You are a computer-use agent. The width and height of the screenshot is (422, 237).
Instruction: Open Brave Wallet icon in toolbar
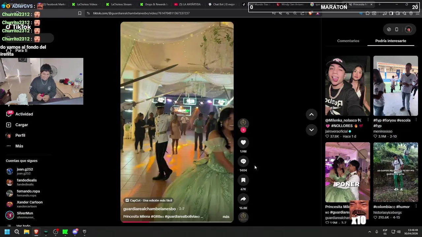pos(398,13)
